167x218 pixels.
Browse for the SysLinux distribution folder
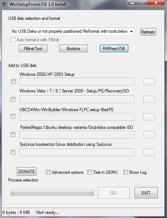[149, 152]
